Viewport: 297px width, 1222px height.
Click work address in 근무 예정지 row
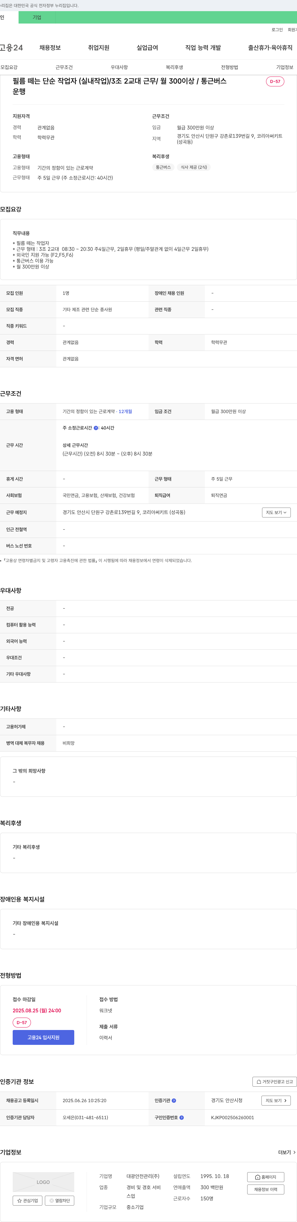(124, 512)
